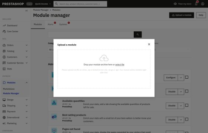Click the View my store eye icon
This screenshot has height=133, width=208.
click(x=175, y=4)
